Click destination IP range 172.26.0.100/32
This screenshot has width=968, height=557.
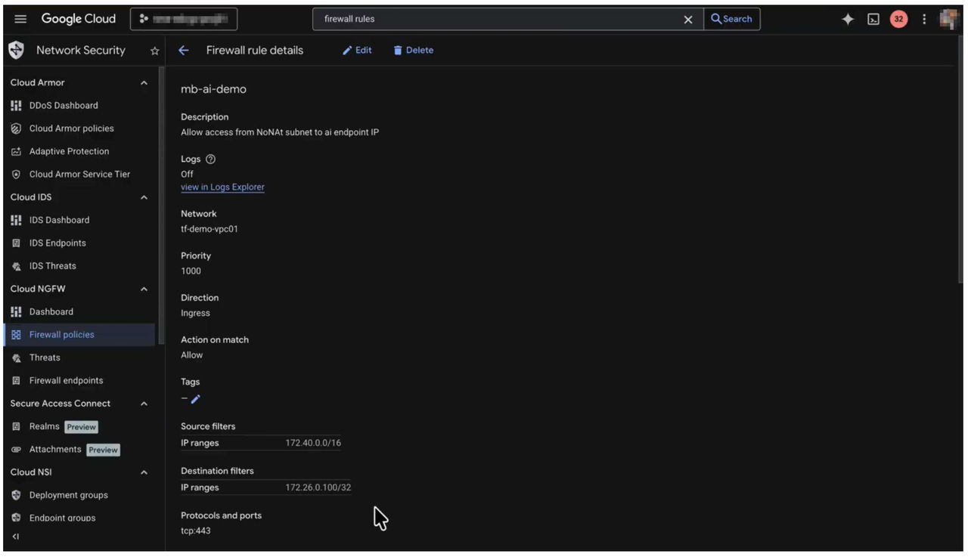pyautogui.click(x=318, y=487)
